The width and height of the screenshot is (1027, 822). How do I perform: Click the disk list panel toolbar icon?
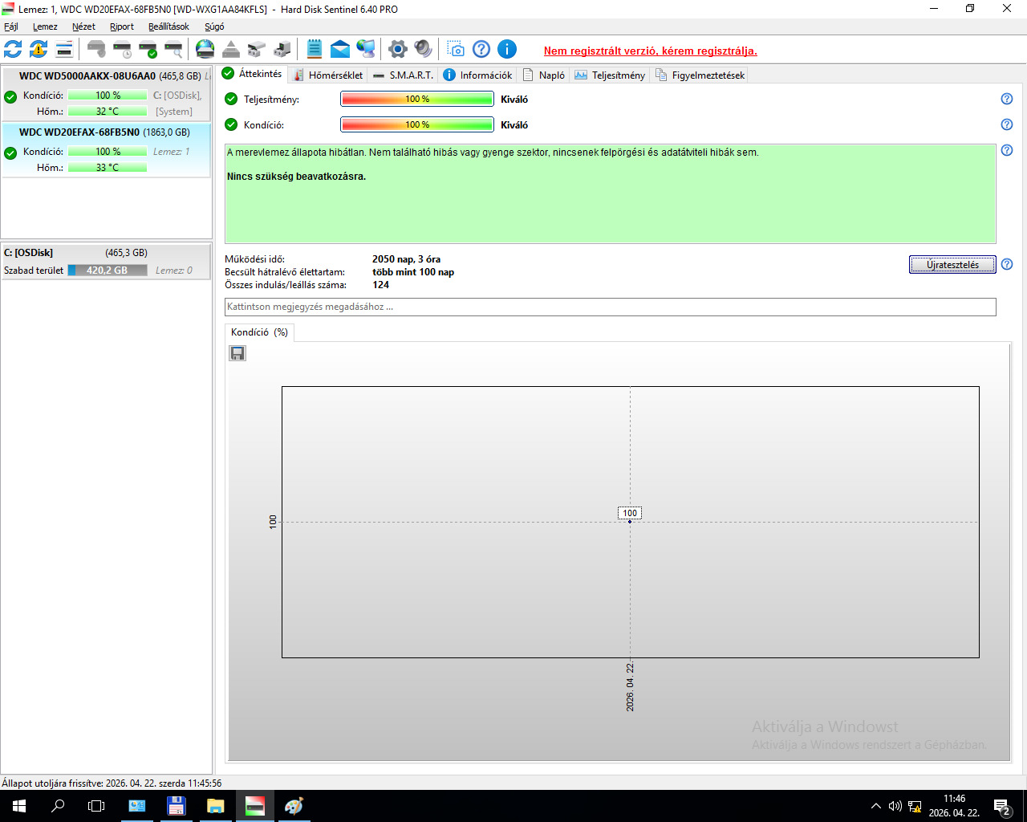click(x=64, y=50)
